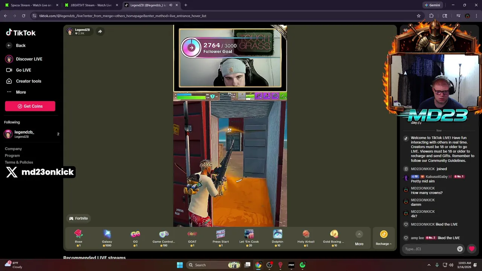This screenshot has width=482, height=271.
Task: Open the Recharge coins menu
Action: coord(383,238)
